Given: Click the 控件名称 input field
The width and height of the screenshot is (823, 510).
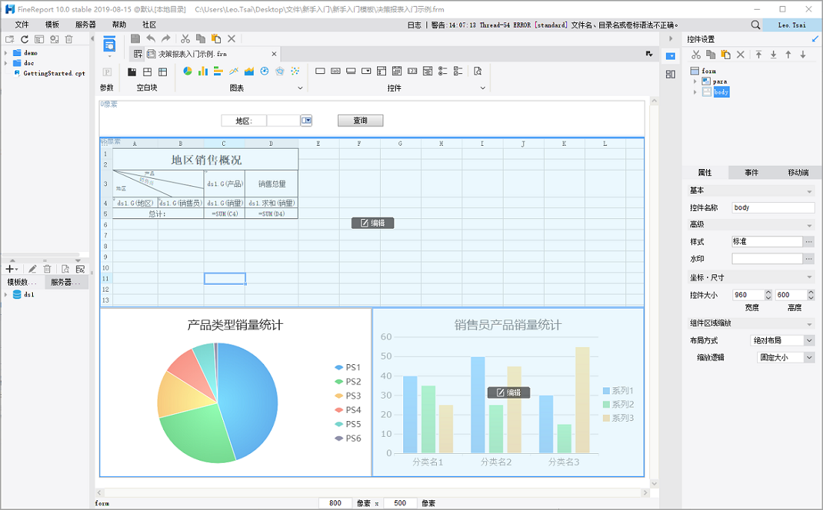Looking at the screenshot, I should click(x=773, y=208).
